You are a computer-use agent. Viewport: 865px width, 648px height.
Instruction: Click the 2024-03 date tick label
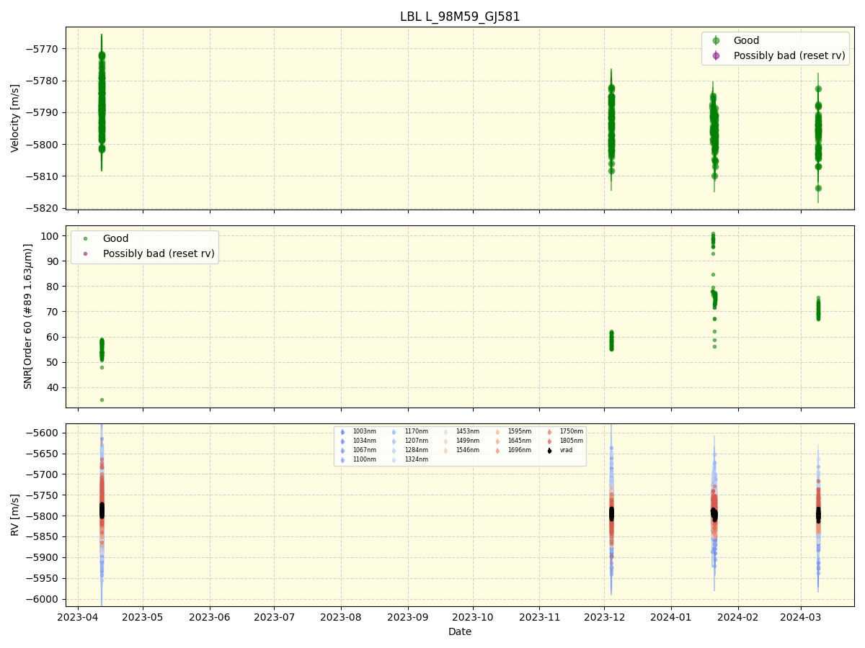coord(801,617)
